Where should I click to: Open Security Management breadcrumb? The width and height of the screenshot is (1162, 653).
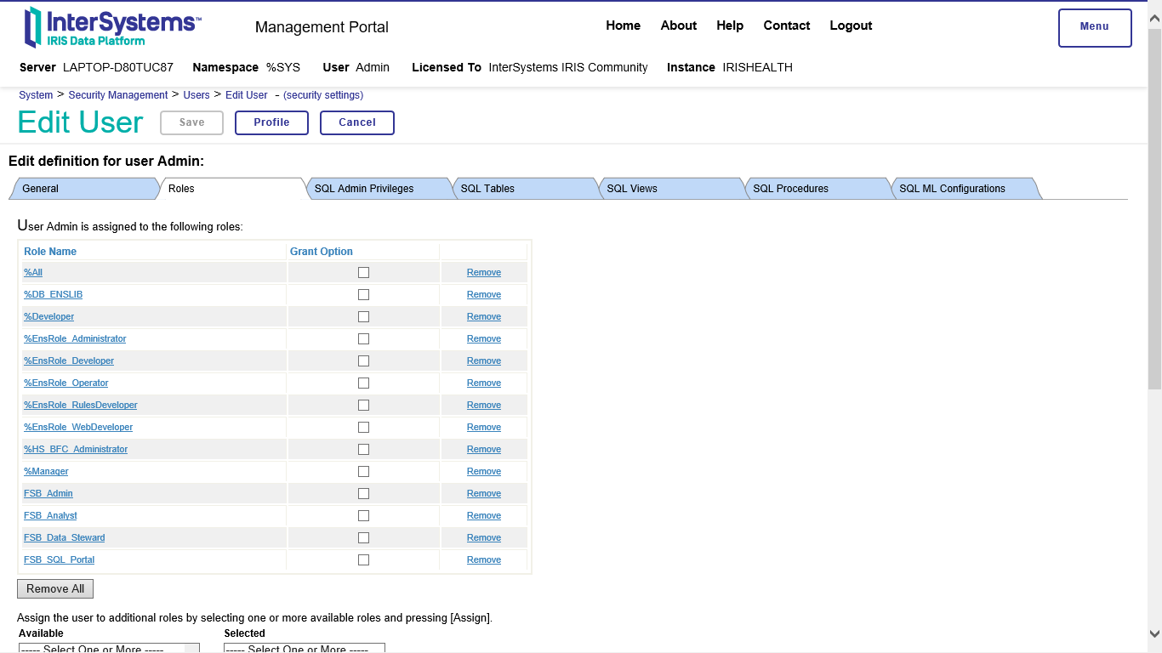coord(118,95)
